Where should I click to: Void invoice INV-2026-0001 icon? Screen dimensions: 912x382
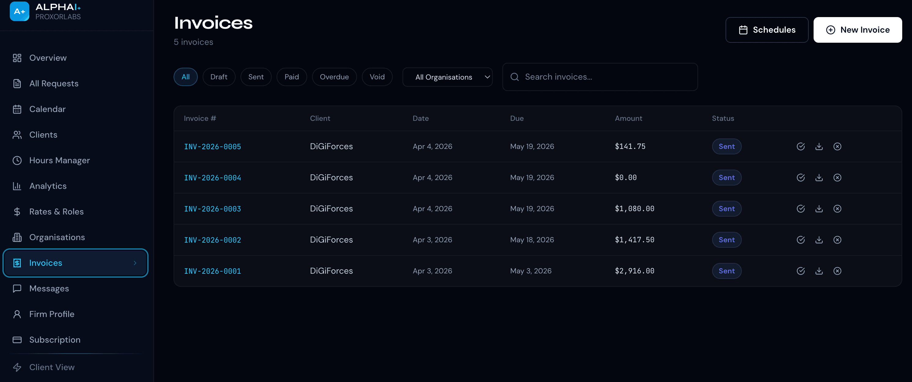(x=837, y=271)
